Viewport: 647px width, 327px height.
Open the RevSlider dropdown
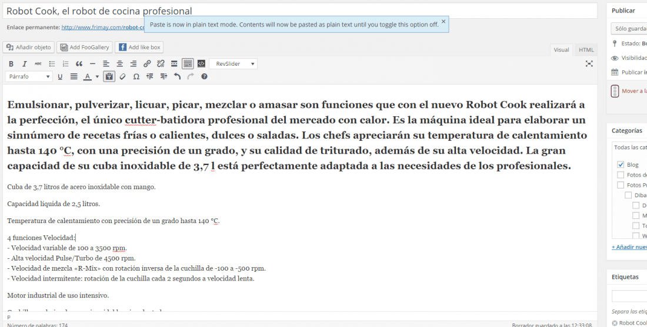pos(233,64)
